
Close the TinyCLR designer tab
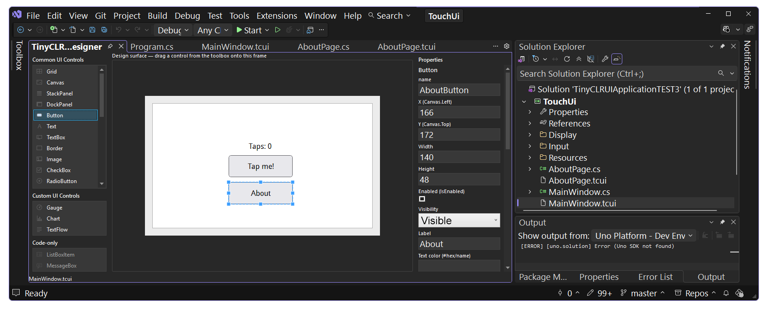click(121, 47)
